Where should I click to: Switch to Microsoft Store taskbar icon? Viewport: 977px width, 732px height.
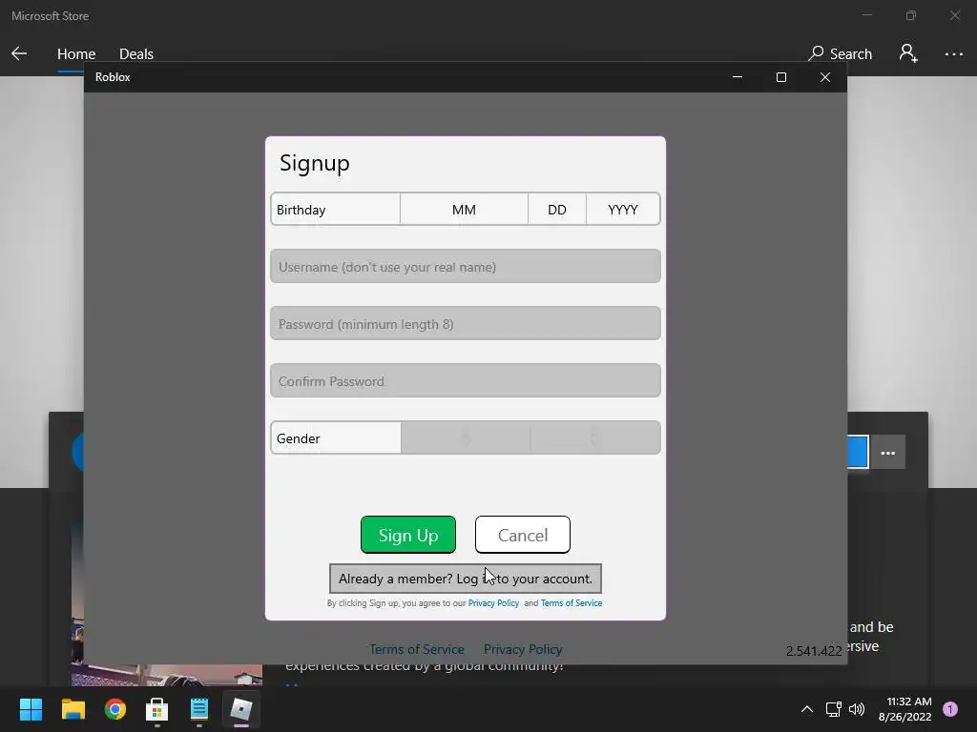pyautogui.click(x=157, y=709)
